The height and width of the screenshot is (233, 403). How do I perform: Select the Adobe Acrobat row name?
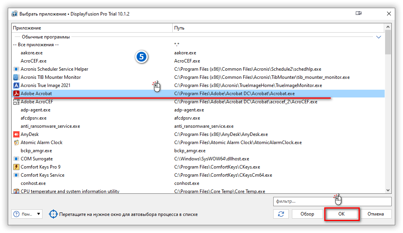click(x=36, y=94)
